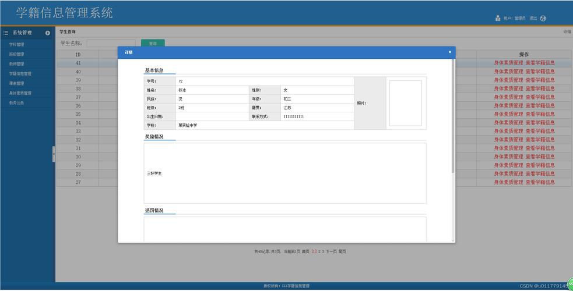Click the 学生名称 search input field
The height and width of the screenshot is (291, 573).
click(111, 43)
